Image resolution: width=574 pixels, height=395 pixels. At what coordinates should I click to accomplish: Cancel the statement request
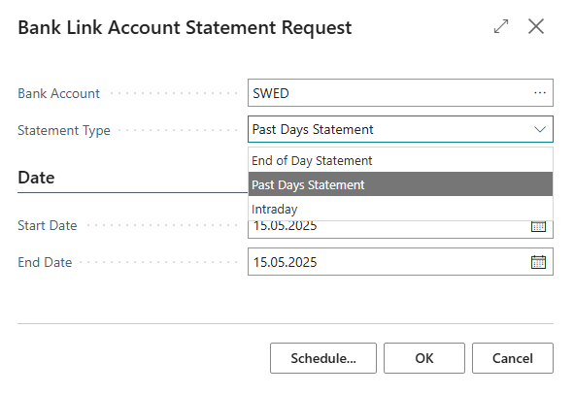[x=513, y=358]
